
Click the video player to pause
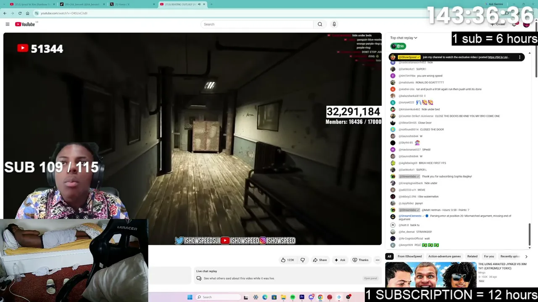(x=193, y=138)
